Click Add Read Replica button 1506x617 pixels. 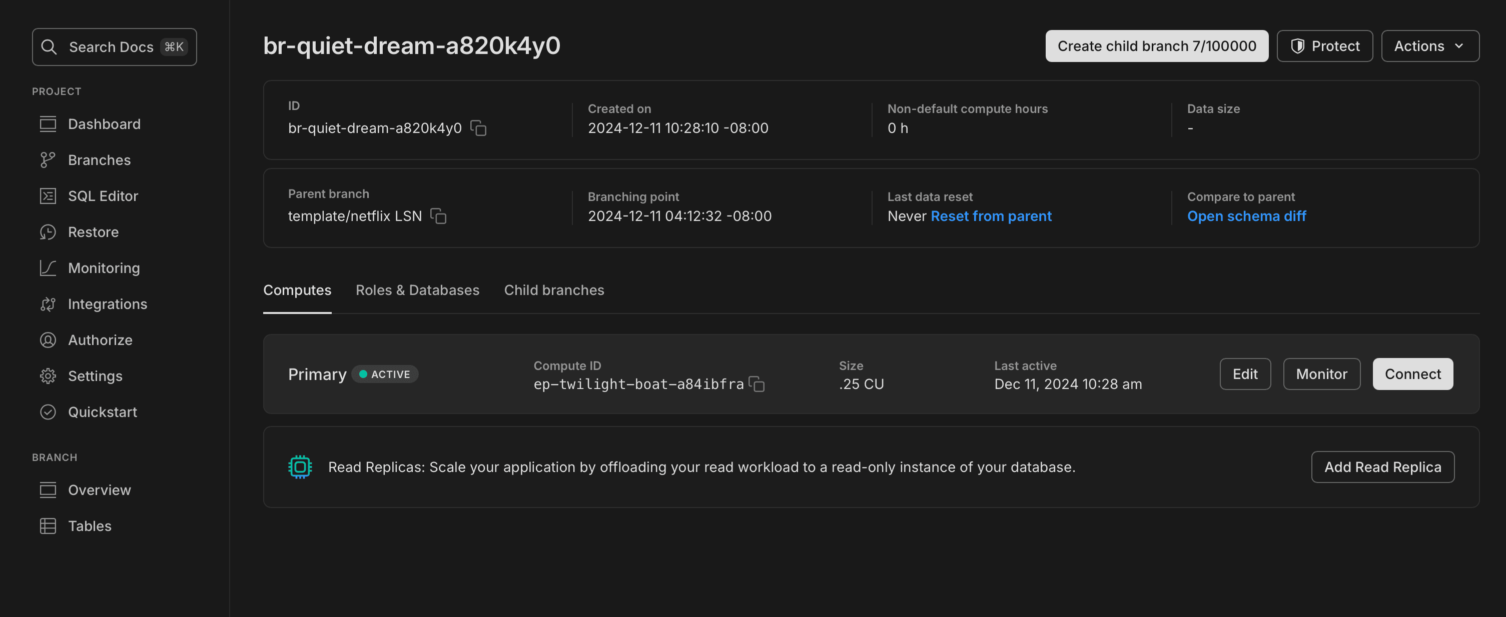pyautogui.click(x=1382, y=467)
